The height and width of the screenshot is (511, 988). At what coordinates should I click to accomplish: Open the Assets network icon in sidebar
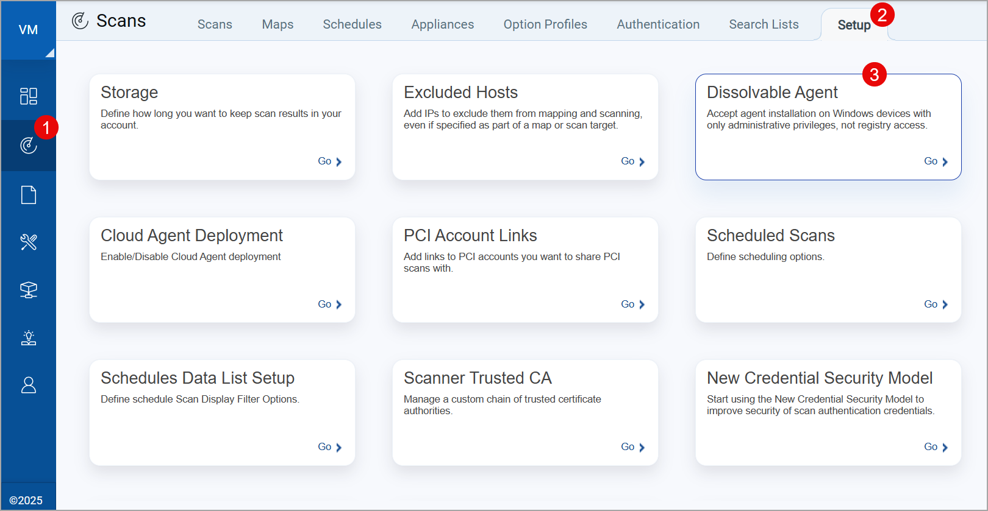coord(29,290)
